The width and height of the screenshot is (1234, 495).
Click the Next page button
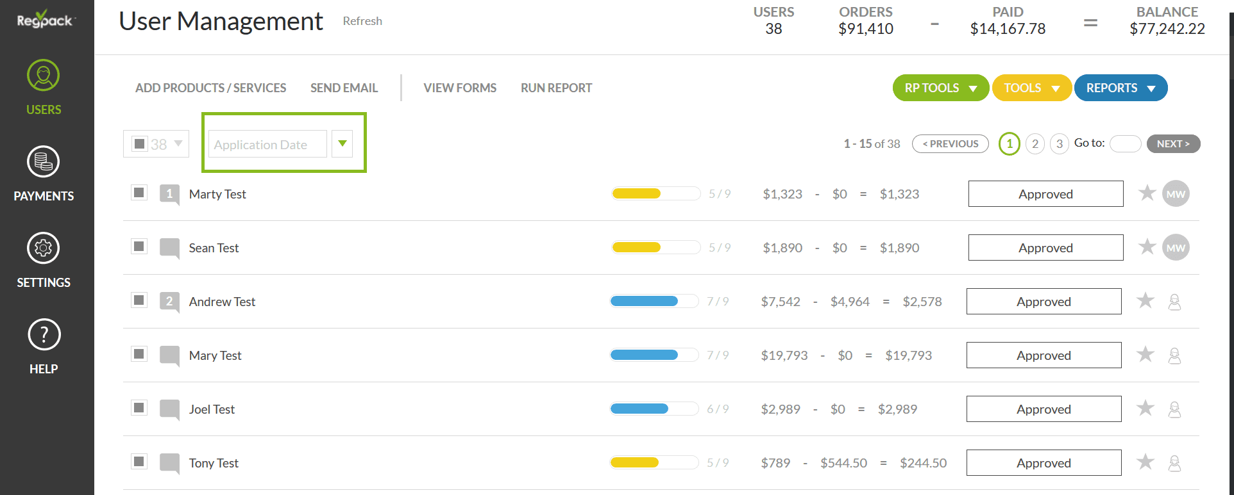pyautogui.click(x=1173, y=144)
